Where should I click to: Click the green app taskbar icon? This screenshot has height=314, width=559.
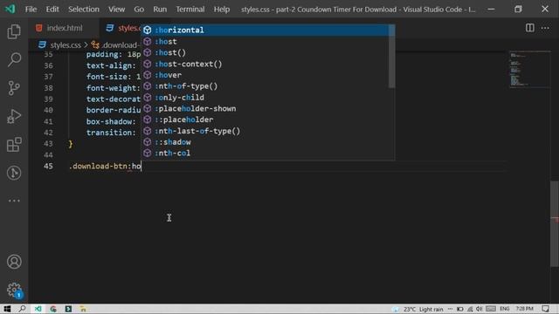click(x=68, y=309)
